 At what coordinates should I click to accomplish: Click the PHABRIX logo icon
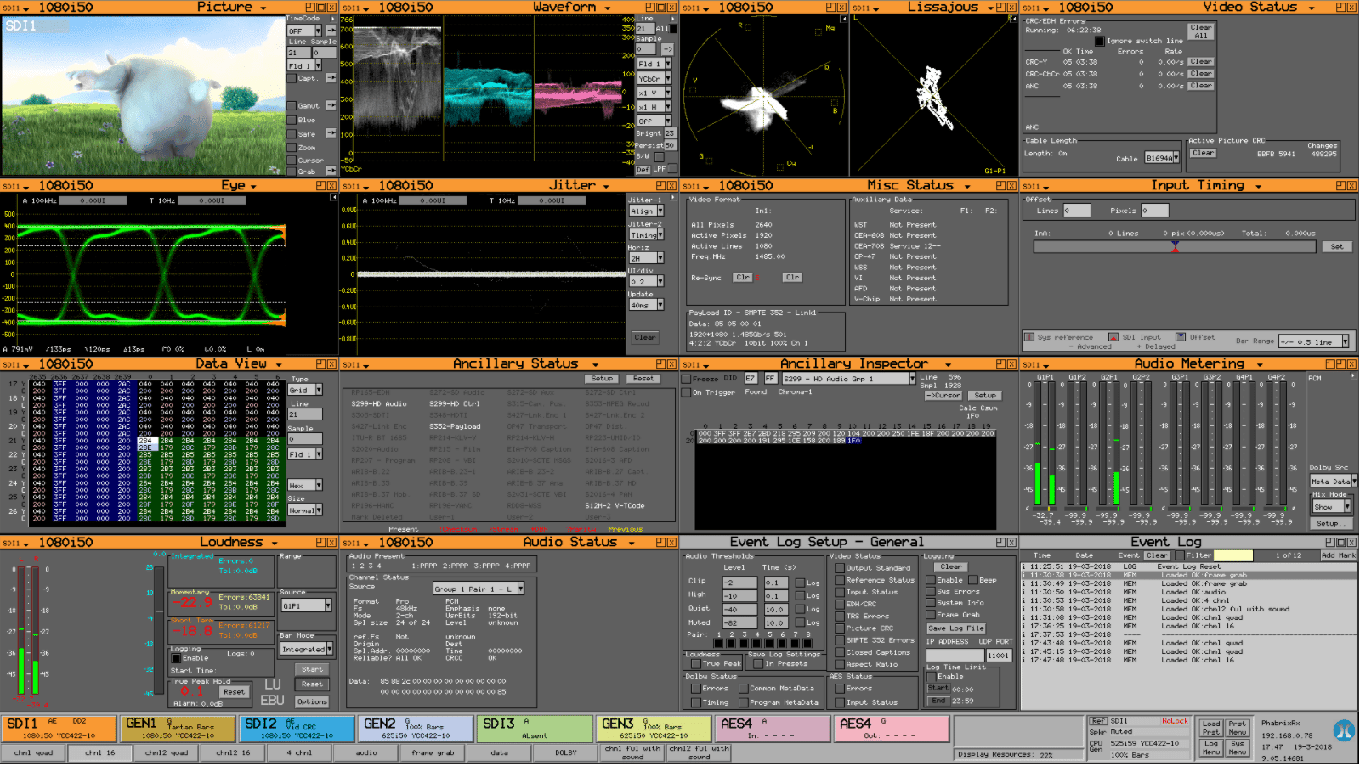(x=1344, y=730)
